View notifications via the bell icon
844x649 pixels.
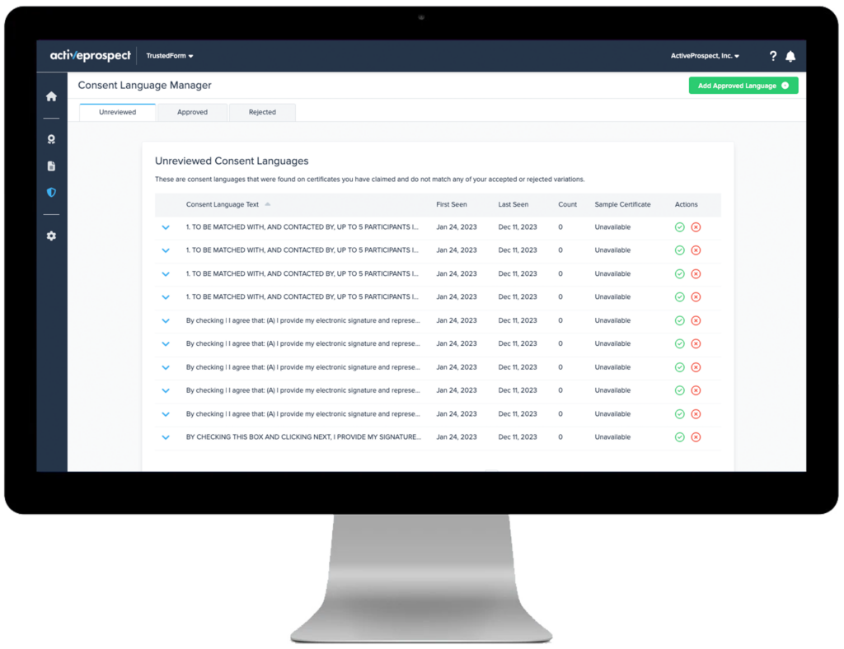click(790, 56)
